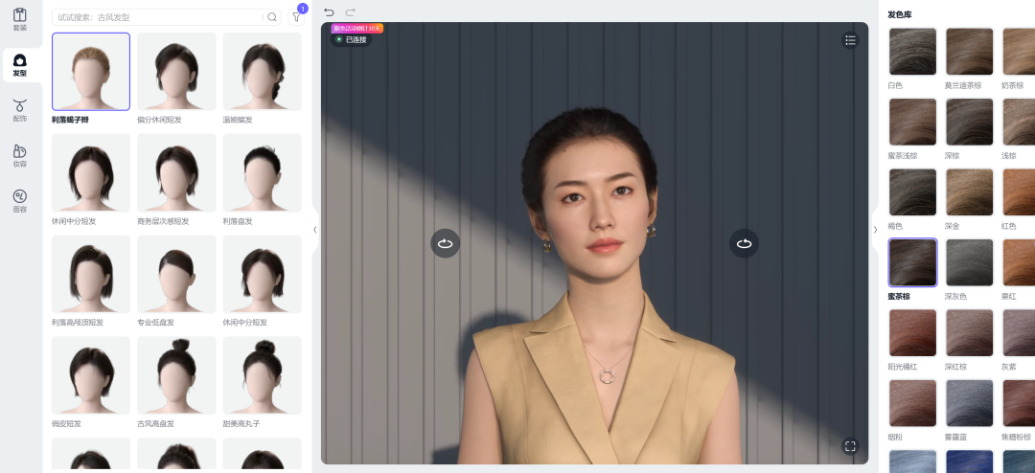Select the 深红棕 hair color
The height and width of the screenshot is (473, 1035).
pos(970,333)
